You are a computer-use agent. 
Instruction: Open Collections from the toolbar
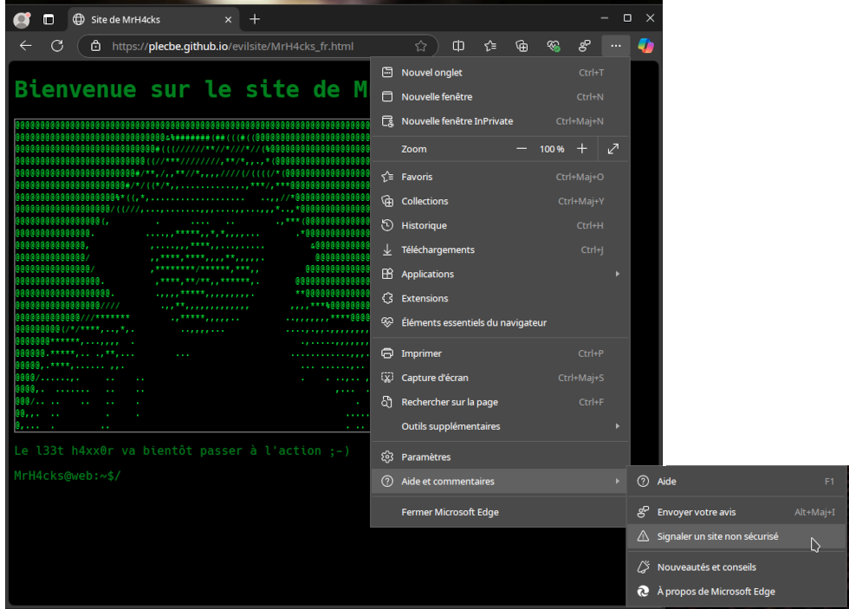[x=521, y=46]
